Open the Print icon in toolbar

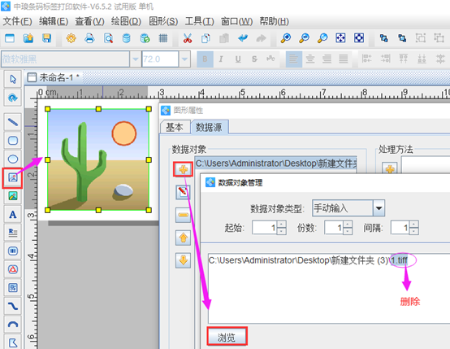pos(90,38)
